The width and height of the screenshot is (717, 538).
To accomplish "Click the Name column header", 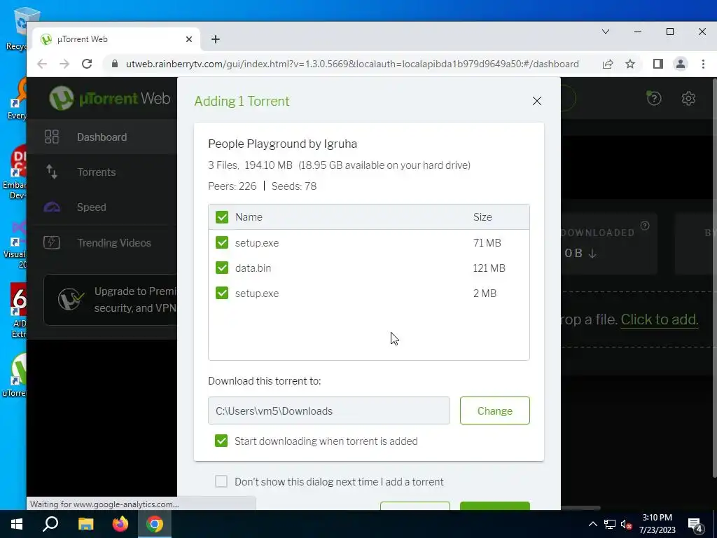I will pyautogui.click(x=249, y=217).
